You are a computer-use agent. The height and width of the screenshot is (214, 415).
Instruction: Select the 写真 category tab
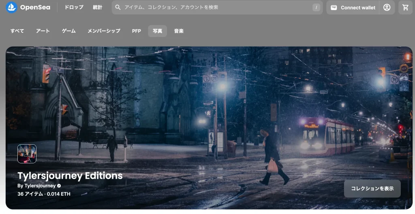pos(157,31)
